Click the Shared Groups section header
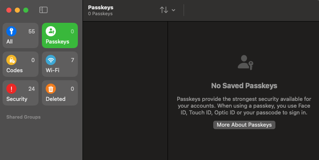The height and width of the screenshot is (160, 319). click(23, 117)
